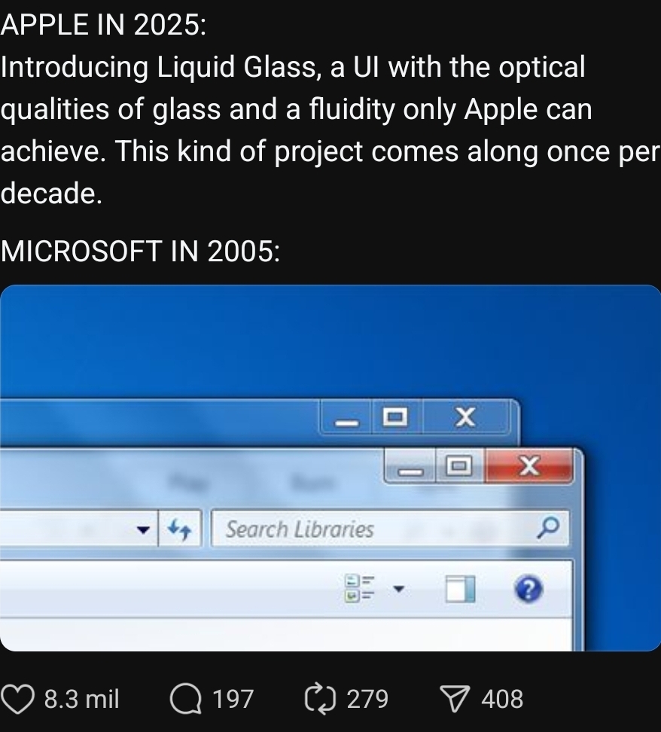The height and width of the screenshot is (732, 661).
Task: Click the change view list icon
Action: click(359, 588)
